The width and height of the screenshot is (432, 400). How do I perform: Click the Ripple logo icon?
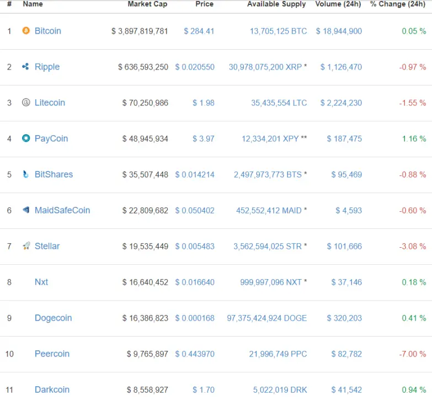[x=25, y=66]
